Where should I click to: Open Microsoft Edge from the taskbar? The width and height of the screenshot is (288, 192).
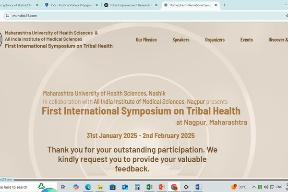tap(88, 187)
